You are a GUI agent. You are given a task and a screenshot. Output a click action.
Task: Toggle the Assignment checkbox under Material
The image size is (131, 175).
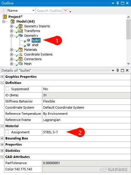click(x=7, y=132)
